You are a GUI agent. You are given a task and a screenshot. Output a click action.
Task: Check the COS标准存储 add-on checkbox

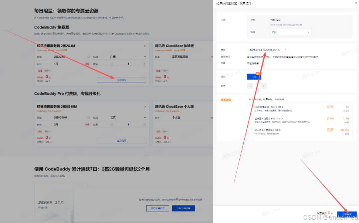pos(251,107)
